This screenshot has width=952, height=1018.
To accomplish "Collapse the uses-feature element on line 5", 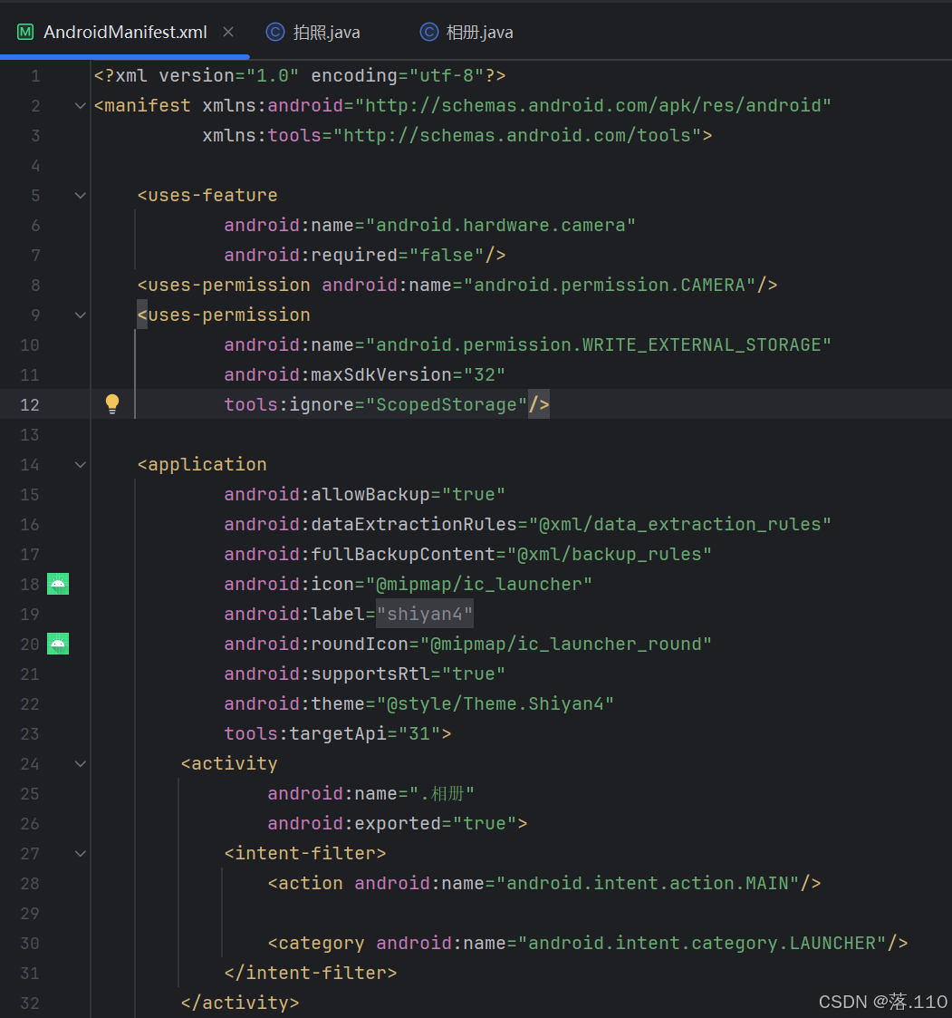I will pyautogui.click(x=80, y=195).
